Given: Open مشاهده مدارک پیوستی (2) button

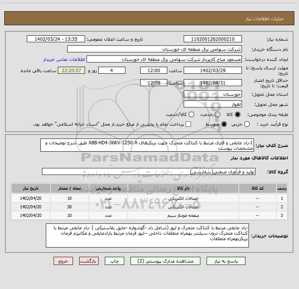Looking at the screenshot, I should click(x=165, y=261).
